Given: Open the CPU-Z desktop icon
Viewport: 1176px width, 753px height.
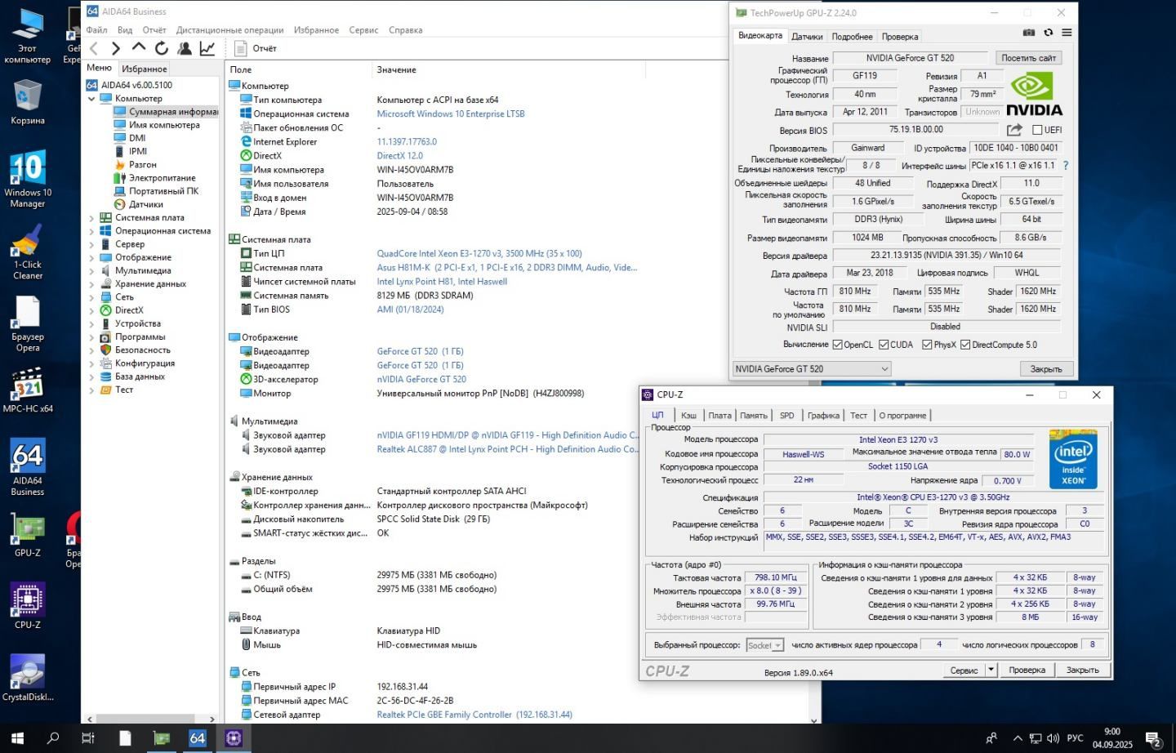Looking at the screenshot, I should [28, 606].
